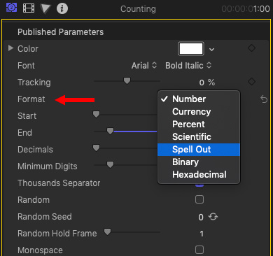273x256 pixels.
Task: Choose Binary format option
Action: point(199,162)
